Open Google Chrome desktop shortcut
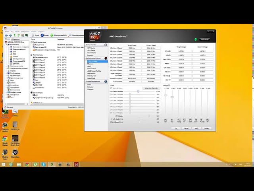This screenshot has height=191, width=254. click(x=5, y=140)
